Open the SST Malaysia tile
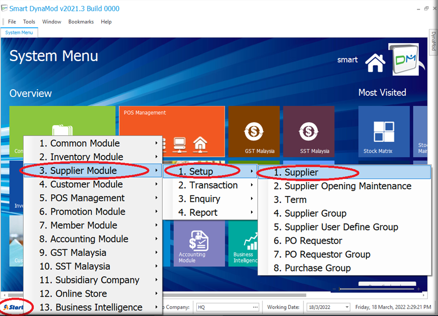This screenshot has height=316, width=438. click(x=309, y=132)
